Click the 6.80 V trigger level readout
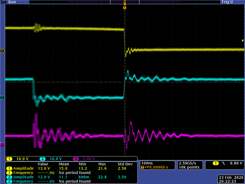Viewport: 245px width, 184px height. (x=236, y=163)
